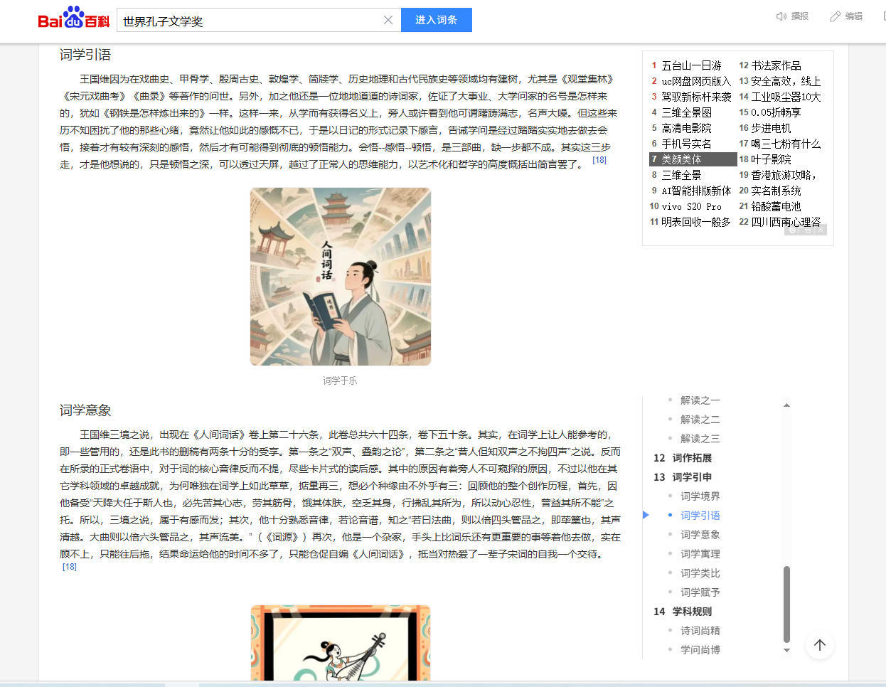This screenshot has width=886, height=687.
Task: Open the 五台山一日游 ad link
Action: click(691, 65)
